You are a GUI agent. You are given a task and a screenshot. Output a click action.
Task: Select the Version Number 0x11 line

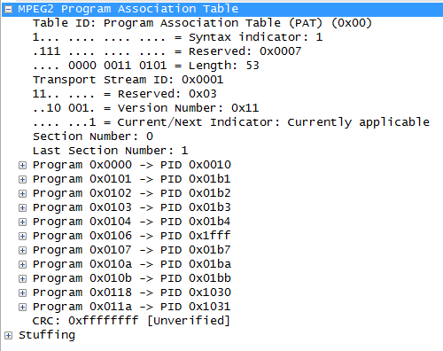point(146,108)
